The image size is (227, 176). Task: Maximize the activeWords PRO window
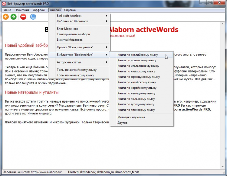[210, 3]
